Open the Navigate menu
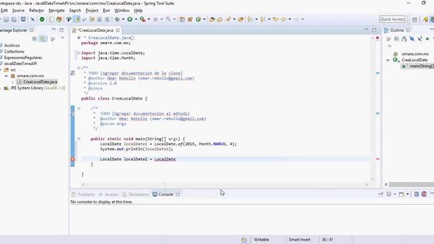The image size is (434, 244). point(56,11)
